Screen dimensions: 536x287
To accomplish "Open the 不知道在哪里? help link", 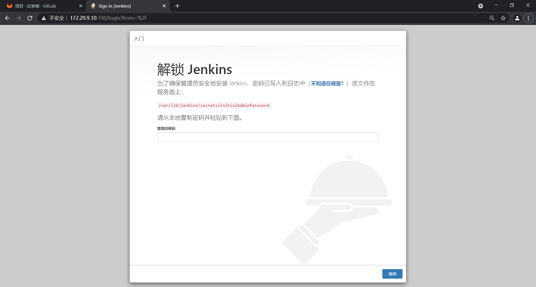I will click(327, 84).
